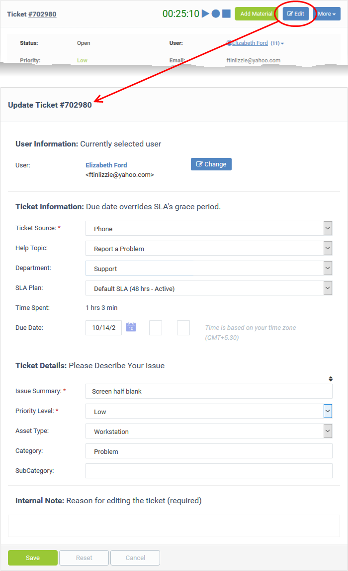Open the Ticket #702980 link
348x571 pixels.
click(42, 13)
